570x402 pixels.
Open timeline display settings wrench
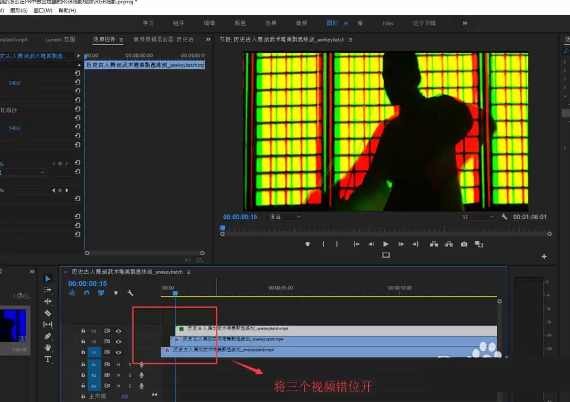click(x=130, y=293)
